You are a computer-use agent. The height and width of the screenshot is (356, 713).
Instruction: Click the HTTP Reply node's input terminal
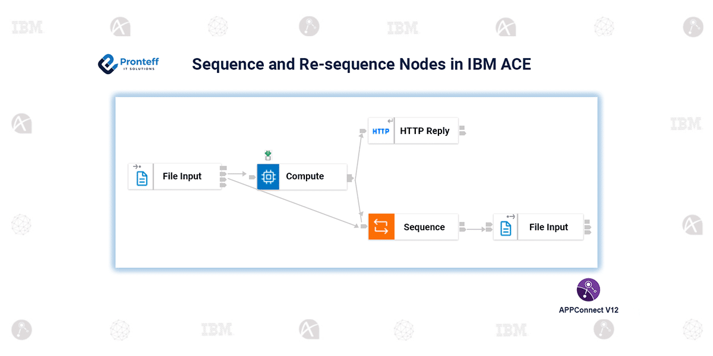click(363, 131)
